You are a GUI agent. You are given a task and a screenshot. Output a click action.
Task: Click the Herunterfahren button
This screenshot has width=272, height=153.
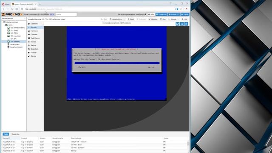[116, 19]
